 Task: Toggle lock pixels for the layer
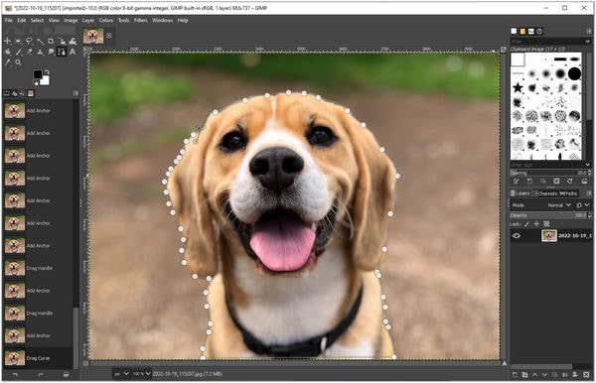[x=526, y=224]
